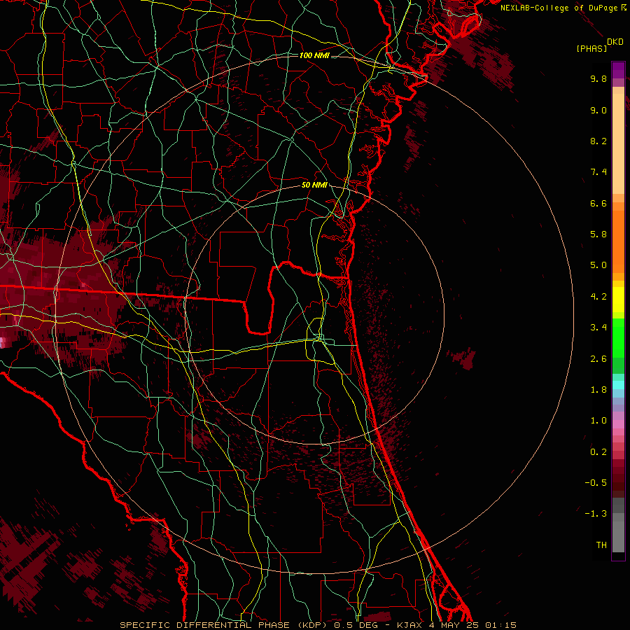Click the yellow band of the color bar
This screenshot has height=630, width=630.
point(618,300)
